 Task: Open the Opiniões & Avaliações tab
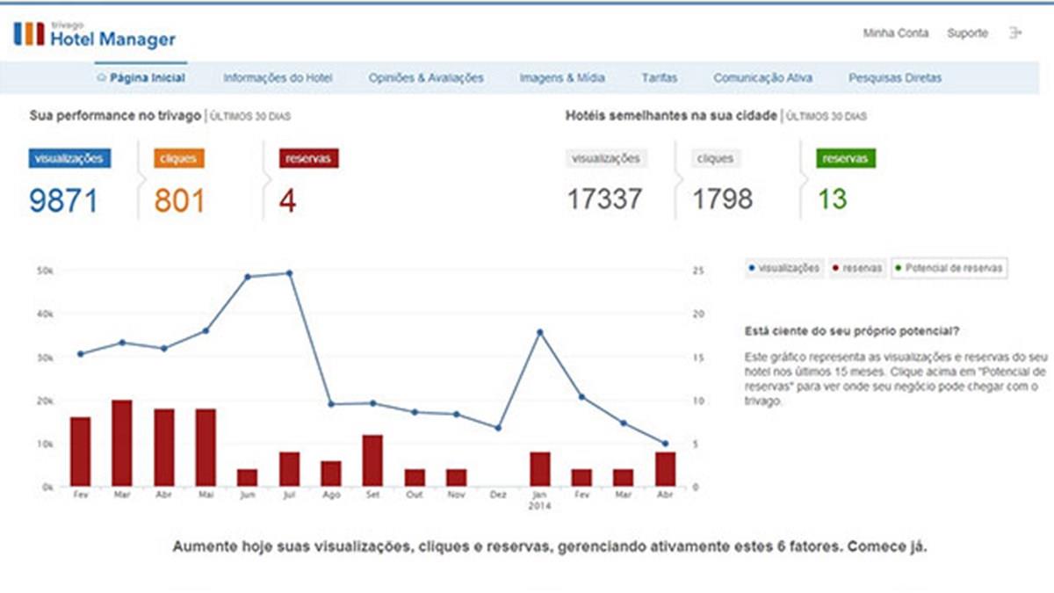coord(426,78)
